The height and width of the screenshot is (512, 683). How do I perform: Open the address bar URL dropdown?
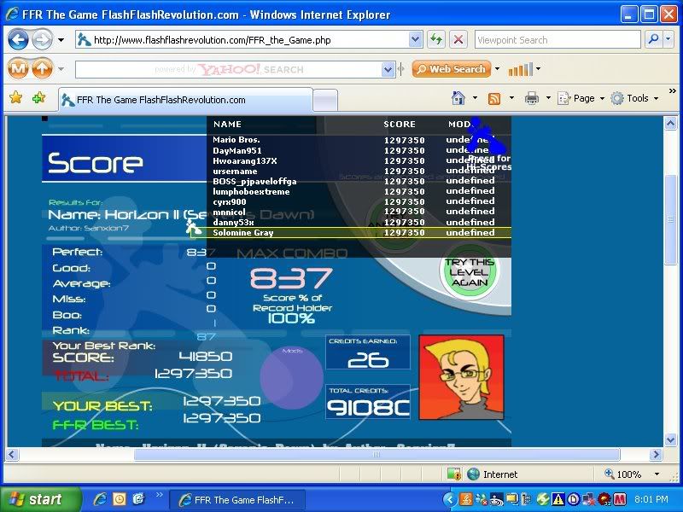click(x=415, y=40)
